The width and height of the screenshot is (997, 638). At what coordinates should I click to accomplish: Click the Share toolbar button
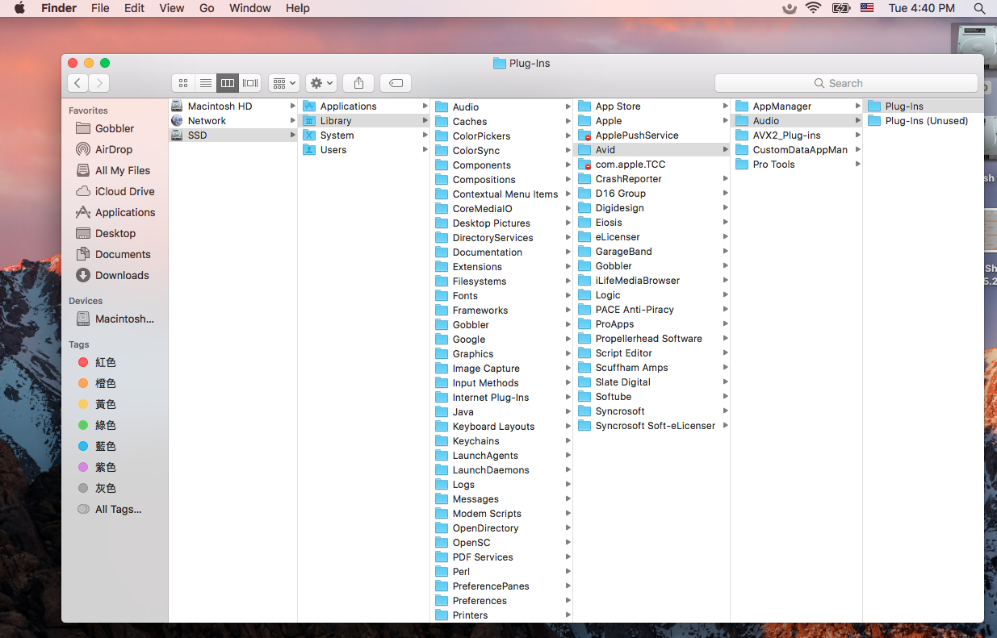click(358, 83)
